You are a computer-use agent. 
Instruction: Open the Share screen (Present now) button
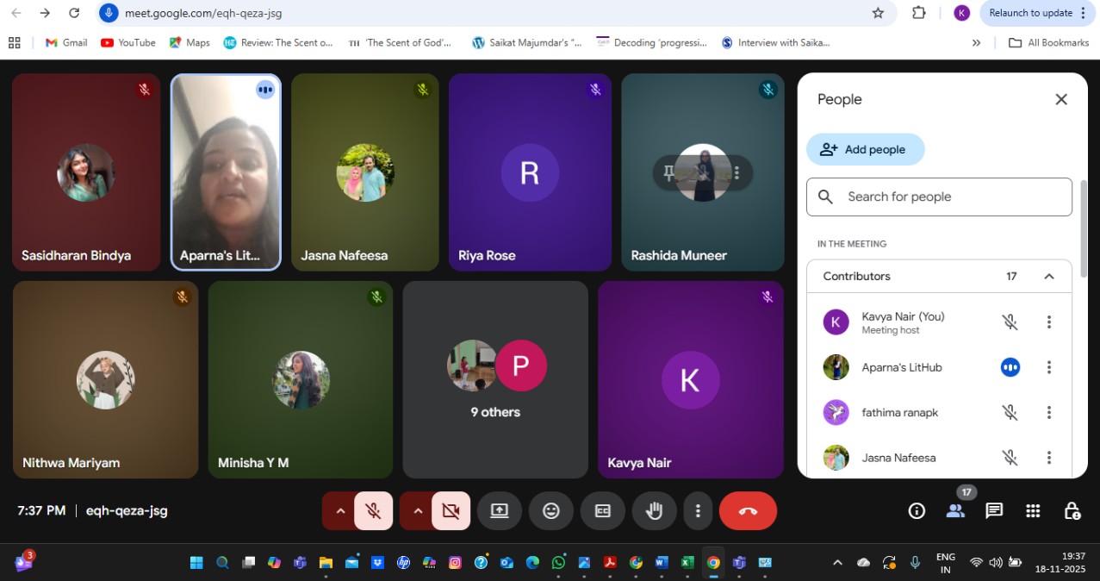click(500, 510)
